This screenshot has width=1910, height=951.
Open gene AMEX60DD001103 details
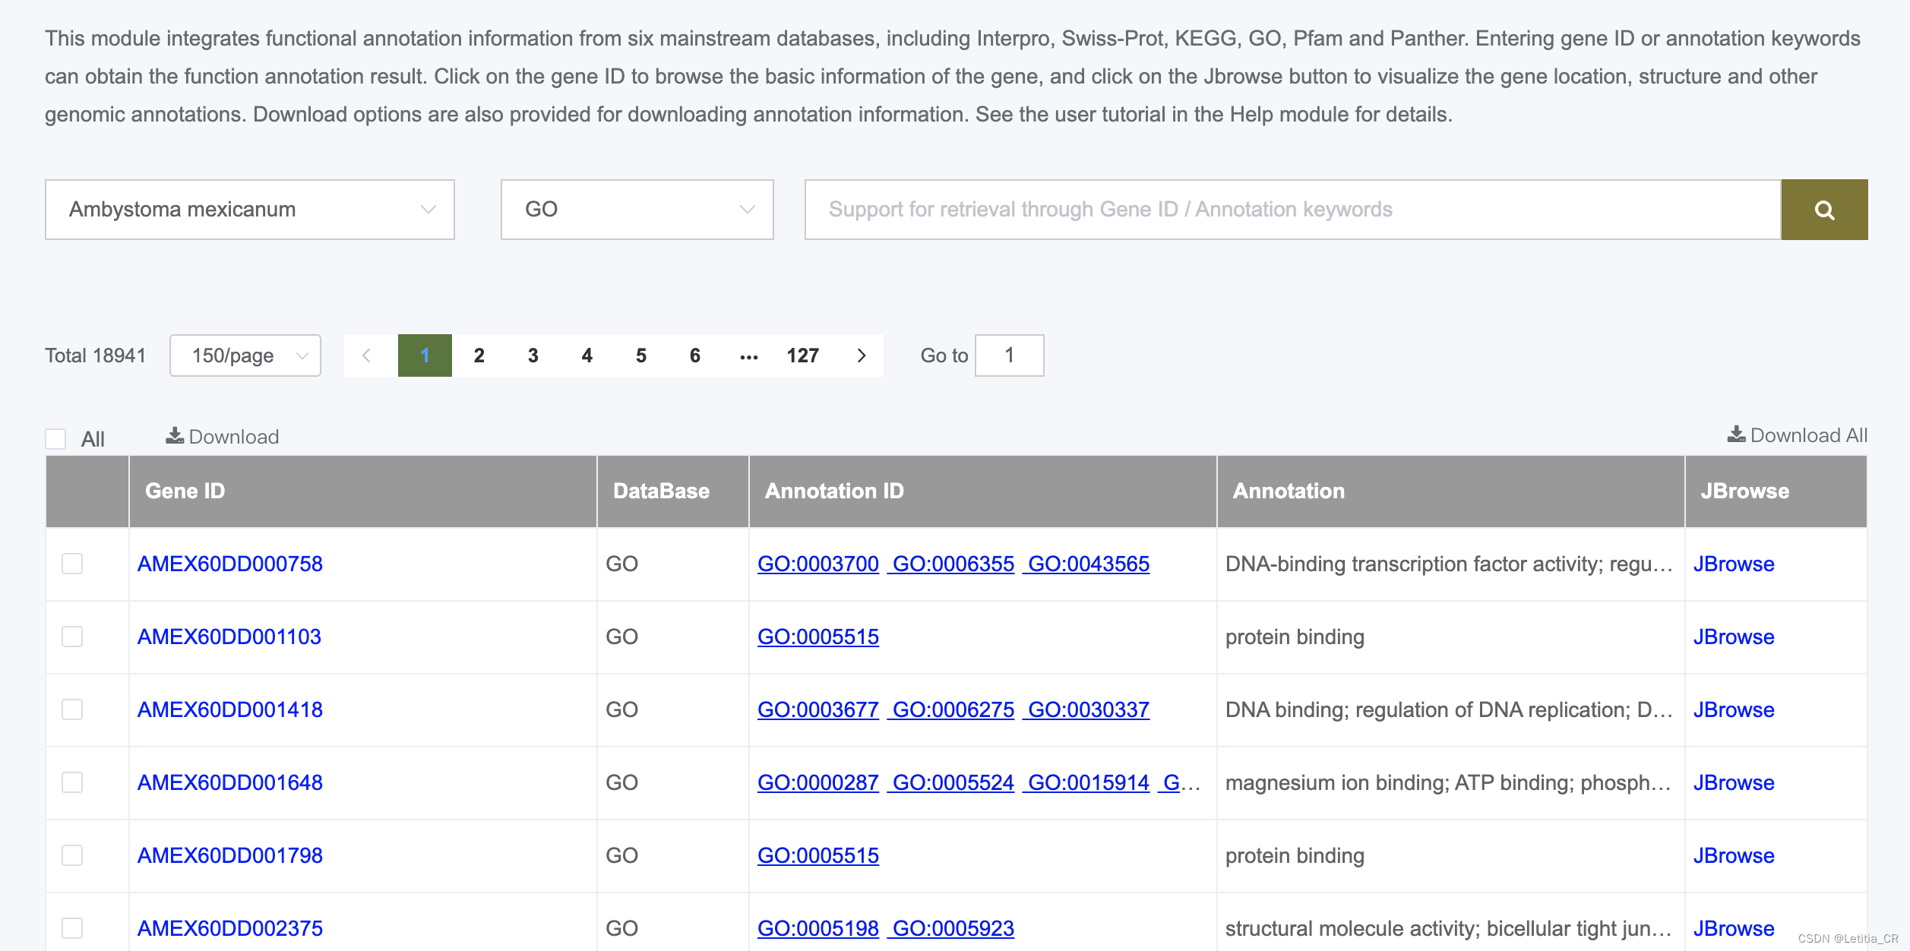(229, 637)
